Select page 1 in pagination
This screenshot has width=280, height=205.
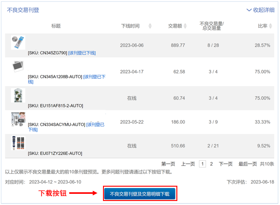click(x=202, y=164)
